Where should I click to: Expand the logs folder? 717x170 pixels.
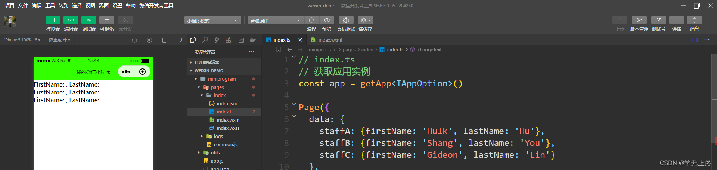(x=224, y=136)
